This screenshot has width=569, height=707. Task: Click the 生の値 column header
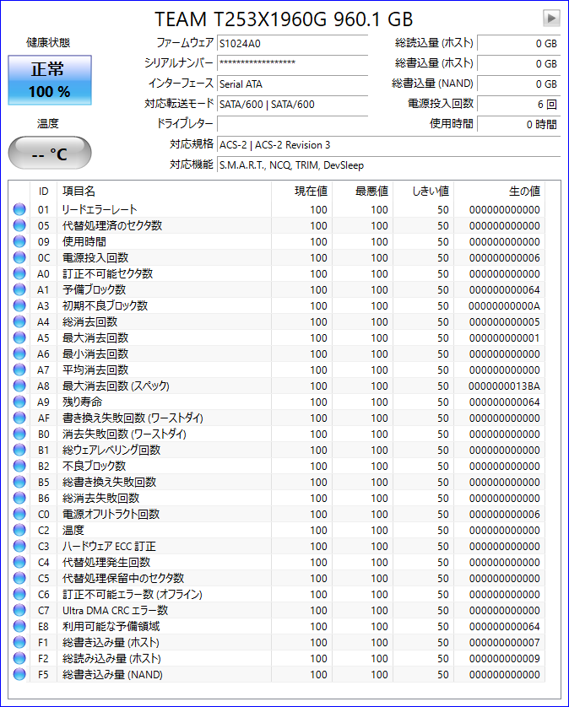(x=500, y=192)
